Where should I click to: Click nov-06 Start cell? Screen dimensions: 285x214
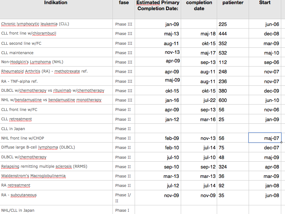pyautogui.click(x=265, y=109)
